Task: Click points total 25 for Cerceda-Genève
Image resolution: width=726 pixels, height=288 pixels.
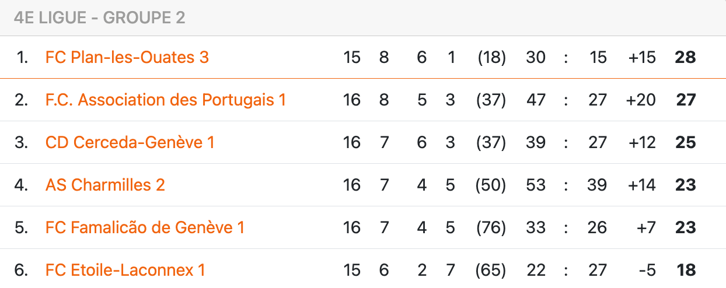Action: tap(685, 142)
